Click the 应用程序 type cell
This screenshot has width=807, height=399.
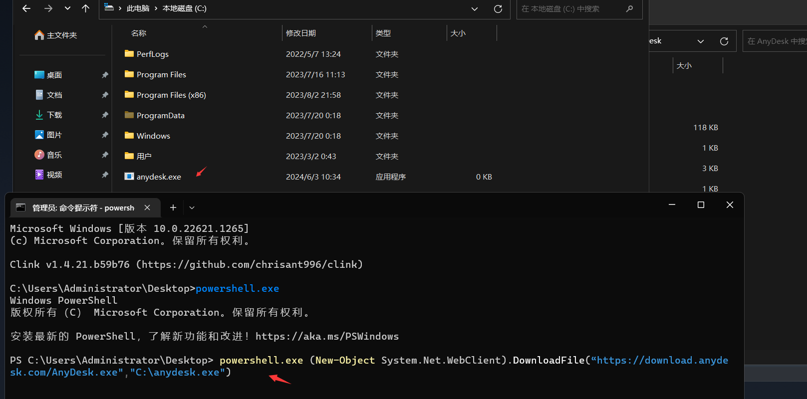pos(391,177)
